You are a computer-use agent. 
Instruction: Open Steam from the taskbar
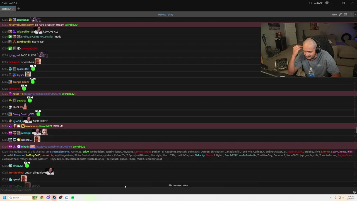coord(54,198)
